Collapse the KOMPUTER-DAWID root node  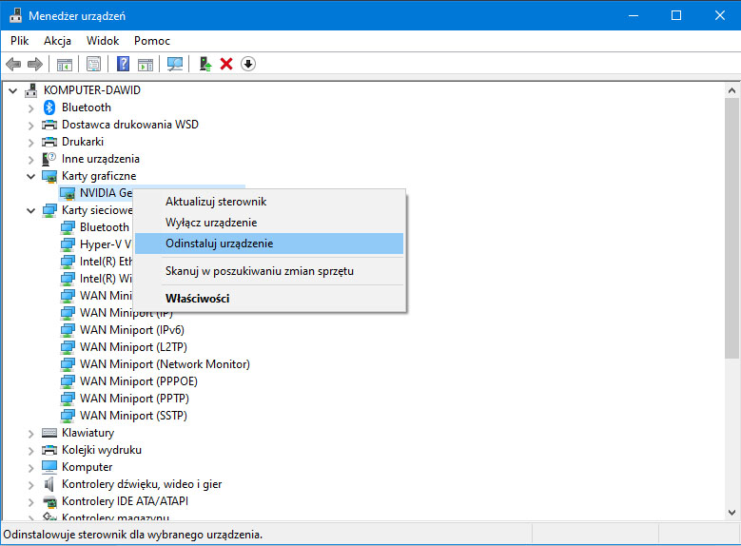[12, 90]
